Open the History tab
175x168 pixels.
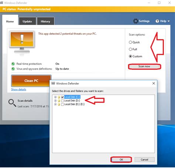pos(45,21)
